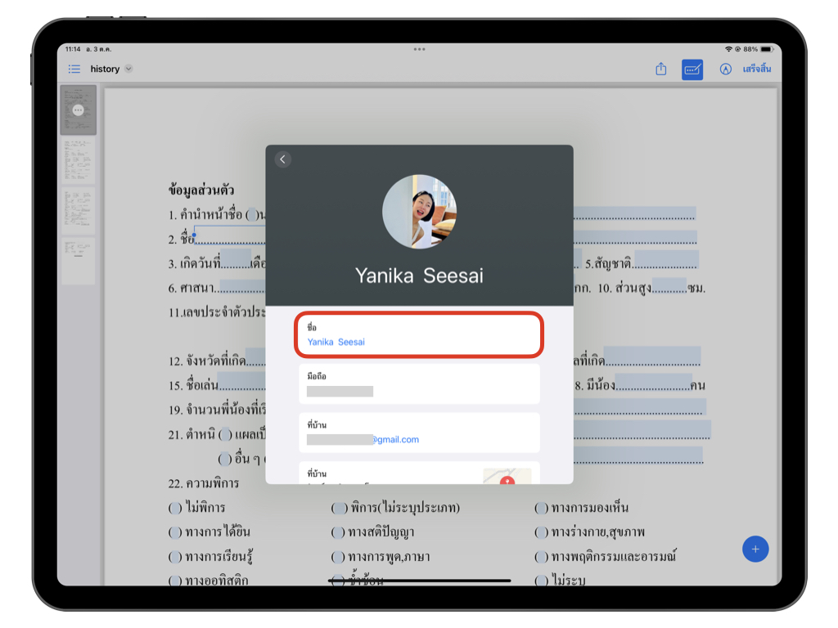
Task: Select the ทางการเรียนรู้ checkbox
Action: coord(175,557)
